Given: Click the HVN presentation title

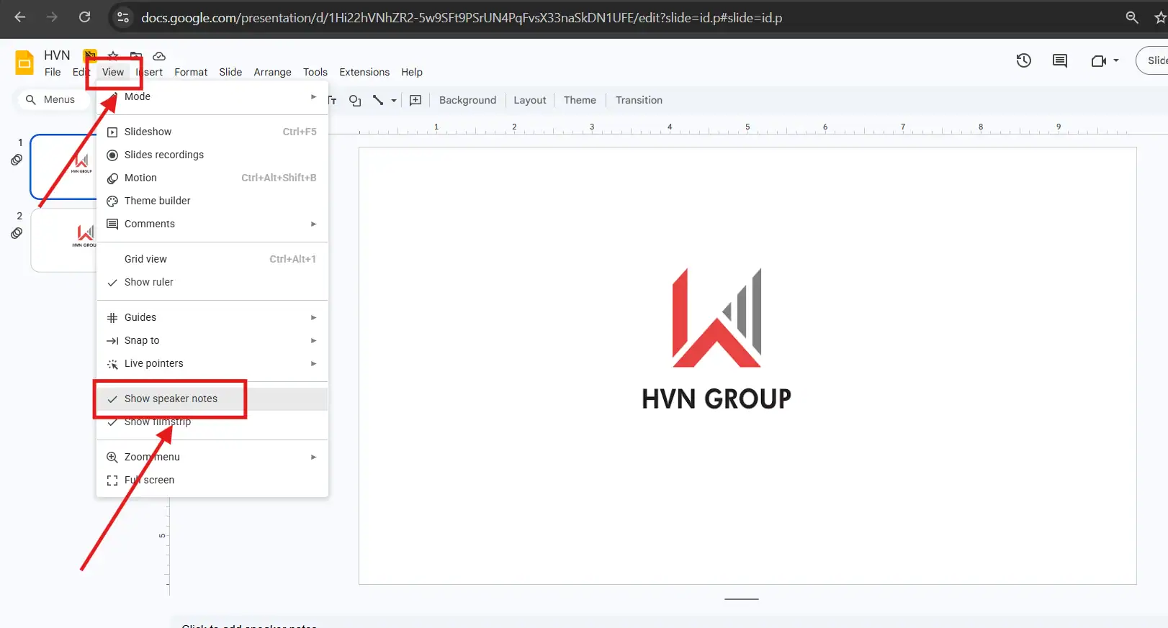Looking at the screenshot, I should (57, 55).
